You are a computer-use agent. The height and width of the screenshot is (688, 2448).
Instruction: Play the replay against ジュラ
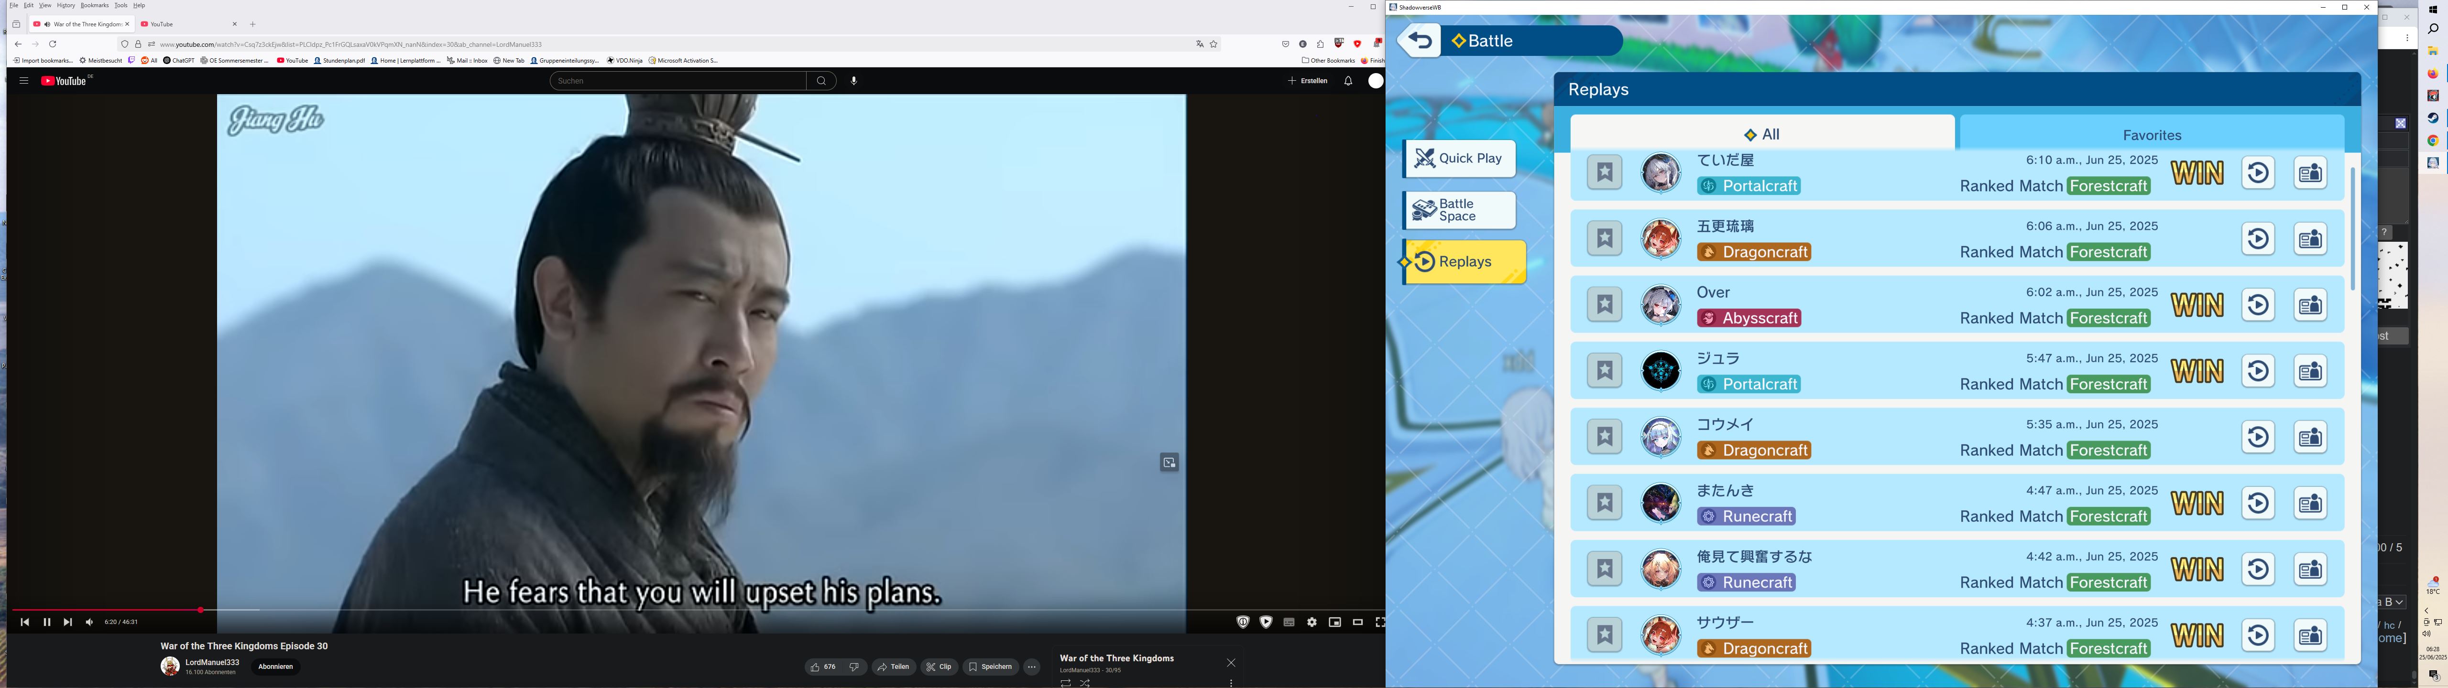click(x=2259, y=371)
